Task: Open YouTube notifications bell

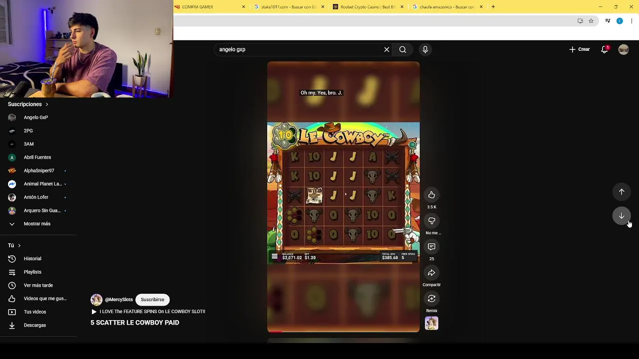Action: coord(605,49)
